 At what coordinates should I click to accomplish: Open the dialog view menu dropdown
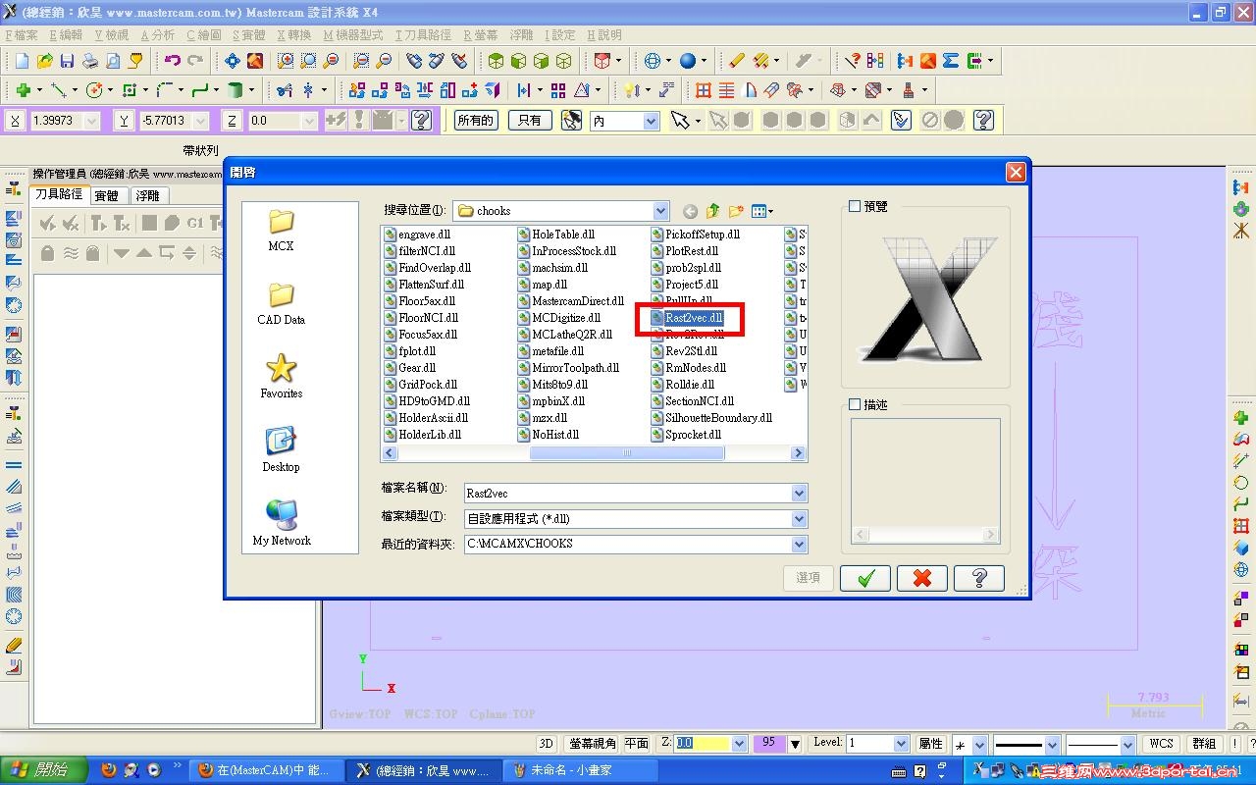coord(762,211)
